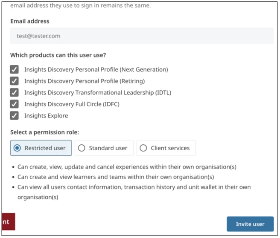Click the Email address input field
Image resolution: width=280 pixels, height=238 pixels.
(x=142, y=36)
